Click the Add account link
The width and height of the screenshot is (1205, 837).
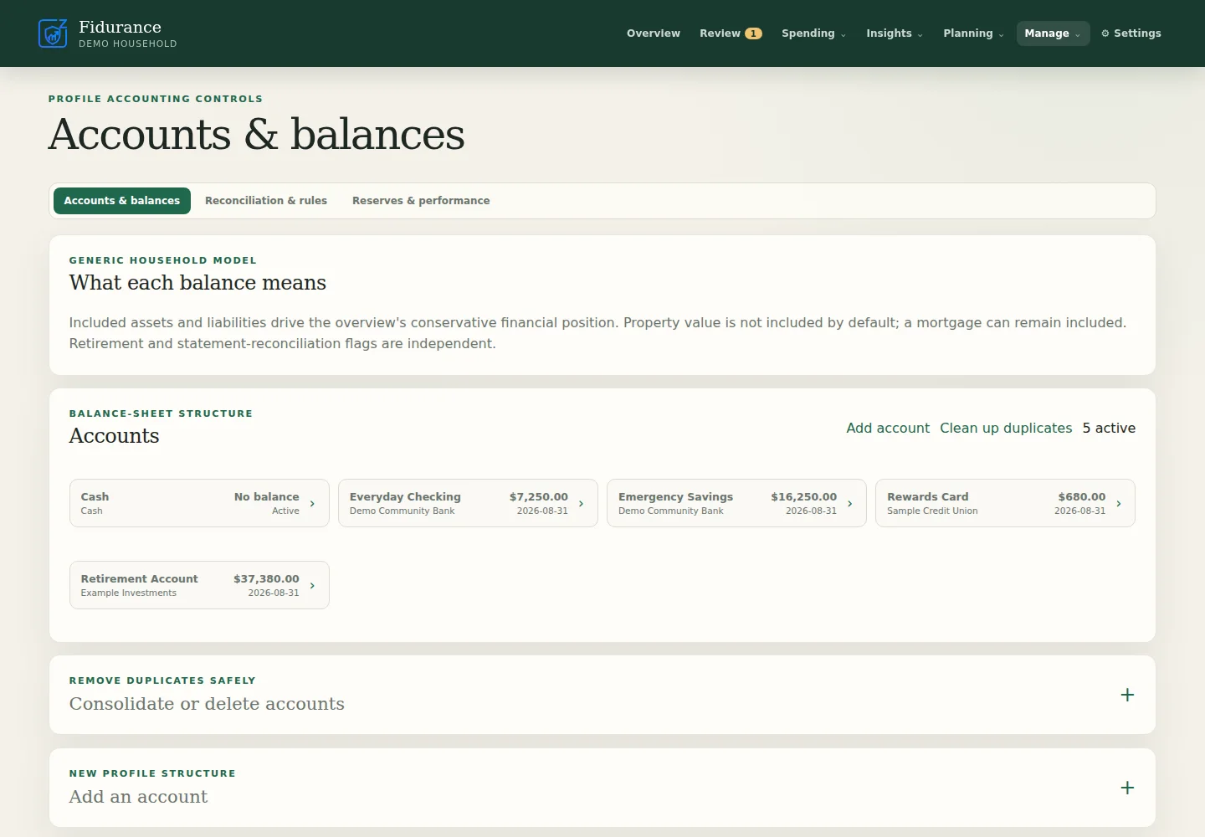click(x=888, y=428)
